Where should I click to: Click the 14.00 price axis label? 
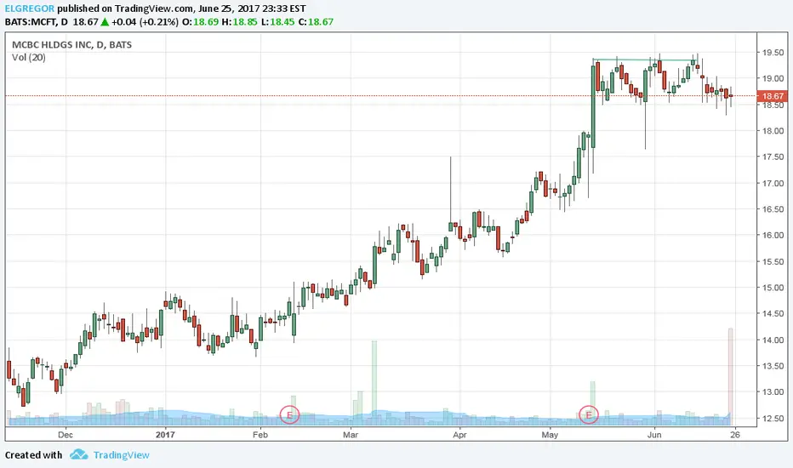[x=773, y=340]
